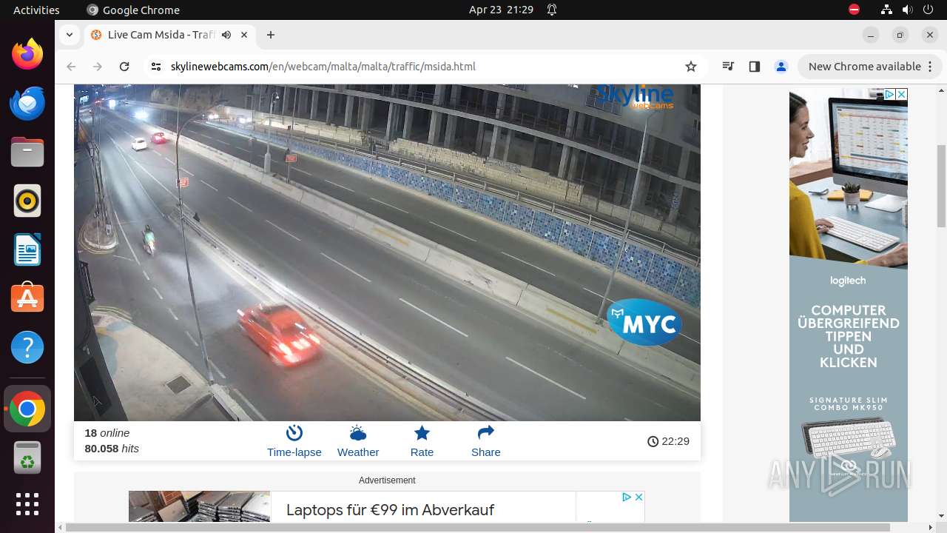
Task: Launch Firefox from the dock
Action: pos(27,54)
